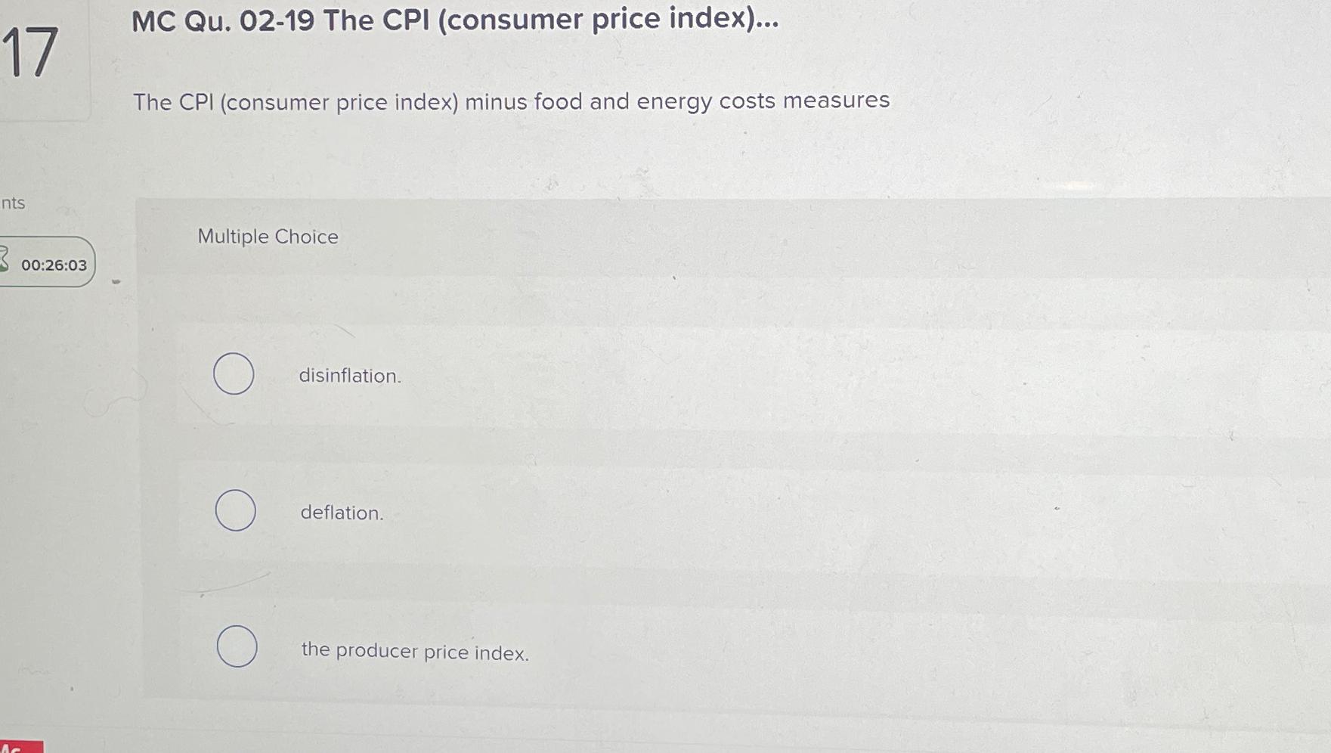1331x753 pixels.
Task: Click the truncated 'nts' sidebar label
Action: click(13, 203)
